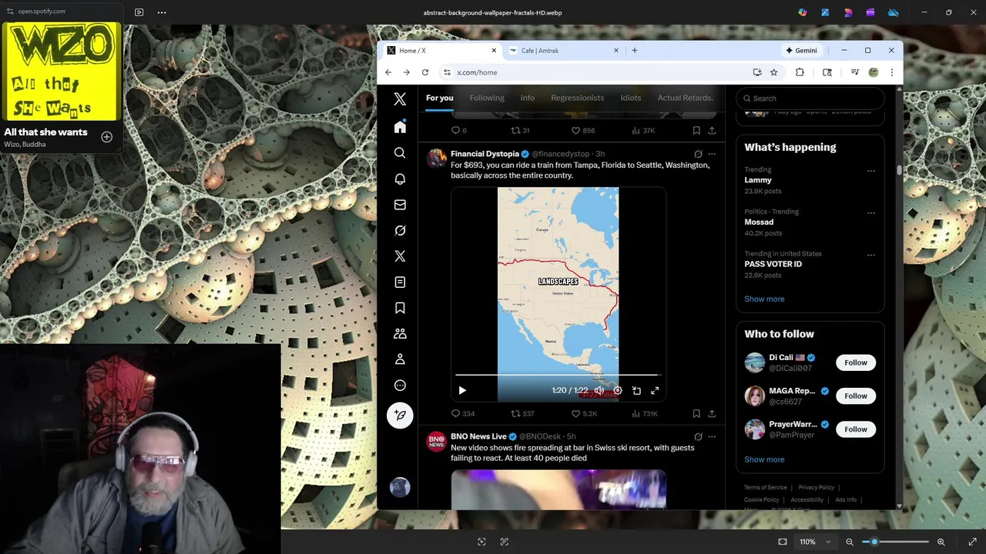
Task: Follow MAGA Rep account
Action: tap(856, 396)
